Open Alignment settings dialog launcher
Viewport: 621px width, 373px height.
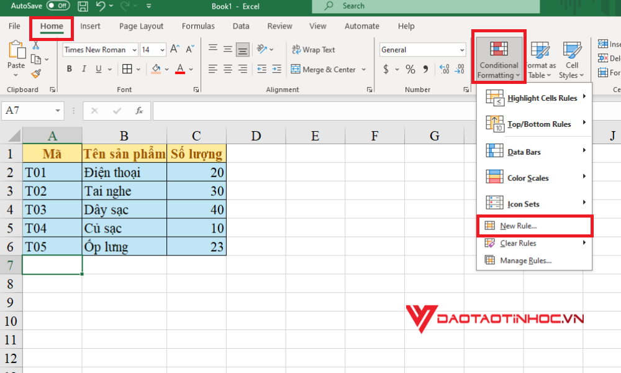tap(369, 90)
